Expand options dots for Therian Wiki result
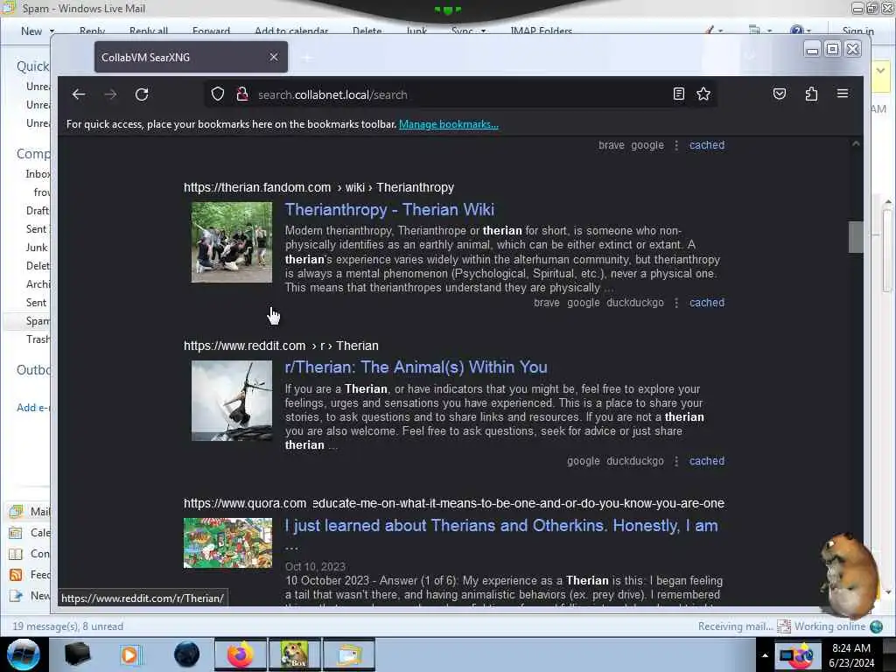896x672 pixels. [x=676, y=303]
